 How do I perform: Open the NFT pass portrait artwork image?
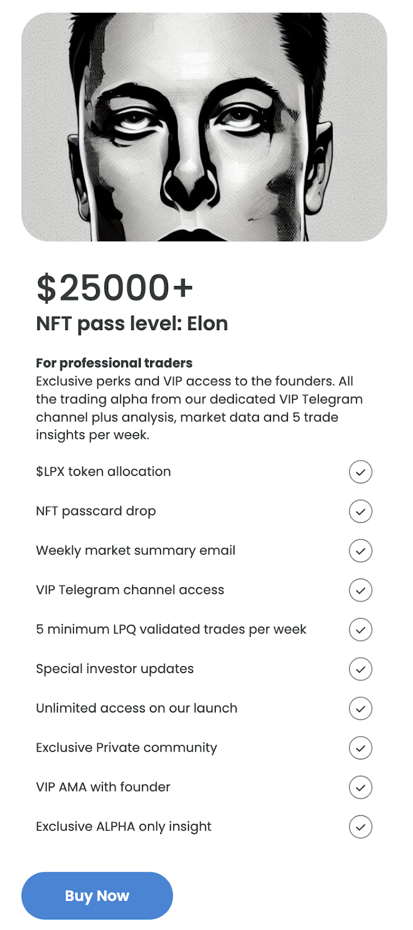tap(204, 127)
